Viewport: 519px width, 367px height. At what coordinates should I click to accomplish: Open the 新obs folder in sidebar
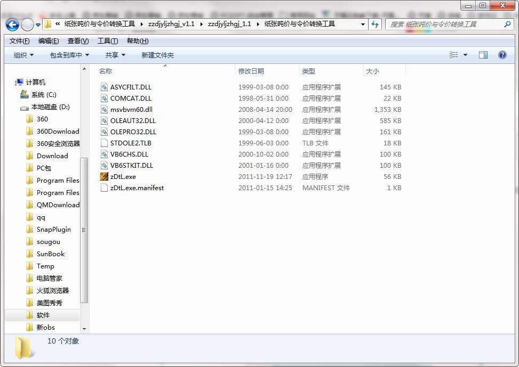pyautogui.click(x=46, y=327)
